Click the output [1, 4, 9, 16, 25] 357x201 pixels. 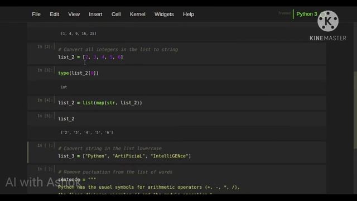[78, 33]
